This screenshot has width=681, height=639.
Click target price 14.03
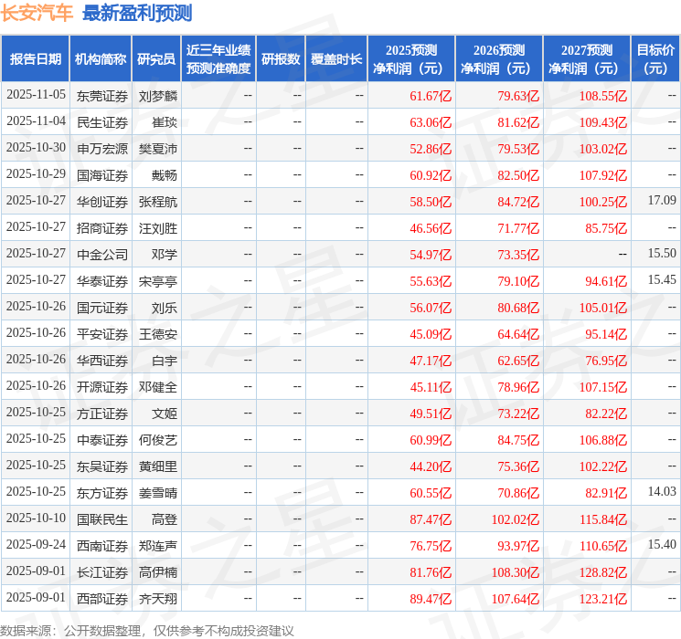click(x=662, y=491)
